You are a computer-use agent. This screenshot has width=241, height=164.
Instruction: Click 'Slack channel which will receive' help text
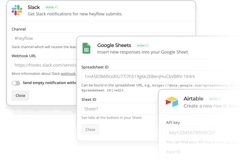pyautogui.click(x=44, y=47)
